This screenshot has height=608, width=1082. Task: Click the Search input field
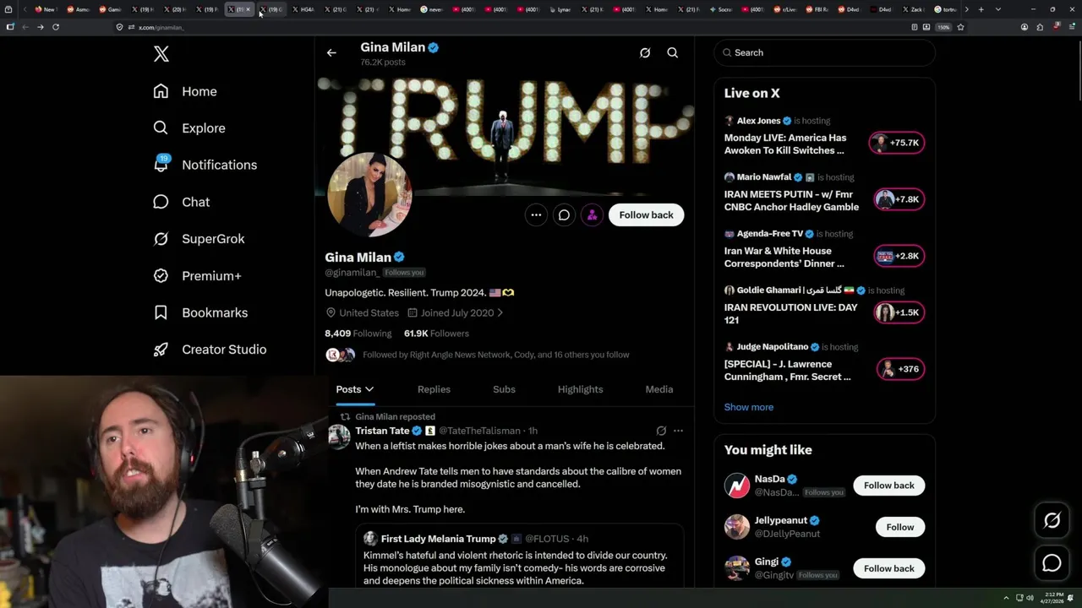824,52
